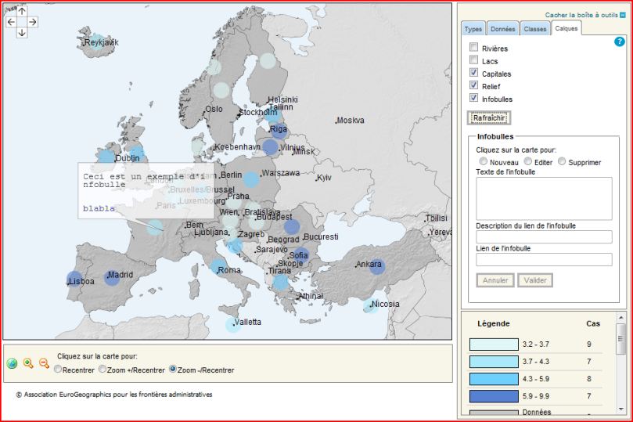Screen dimensions: 633x422
Task: Collapse toolbox via Cacher la boîte à outils
Action: (585, 15)
